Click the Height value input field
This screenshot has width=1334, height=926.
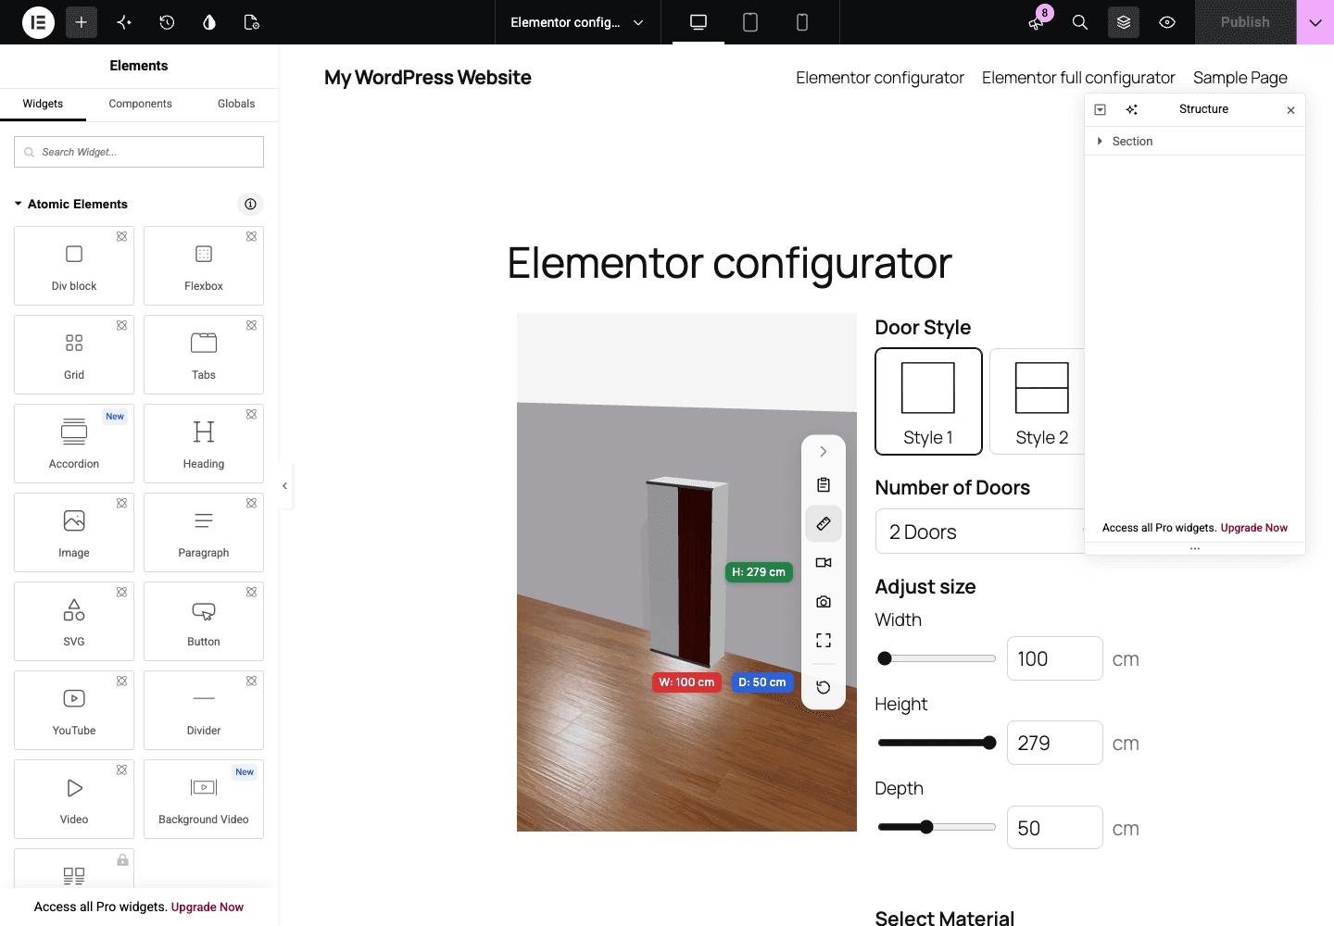(1055, 743)
